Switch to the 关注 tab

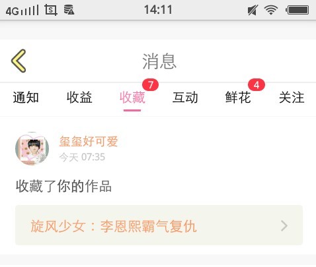[x=292, y=98]
